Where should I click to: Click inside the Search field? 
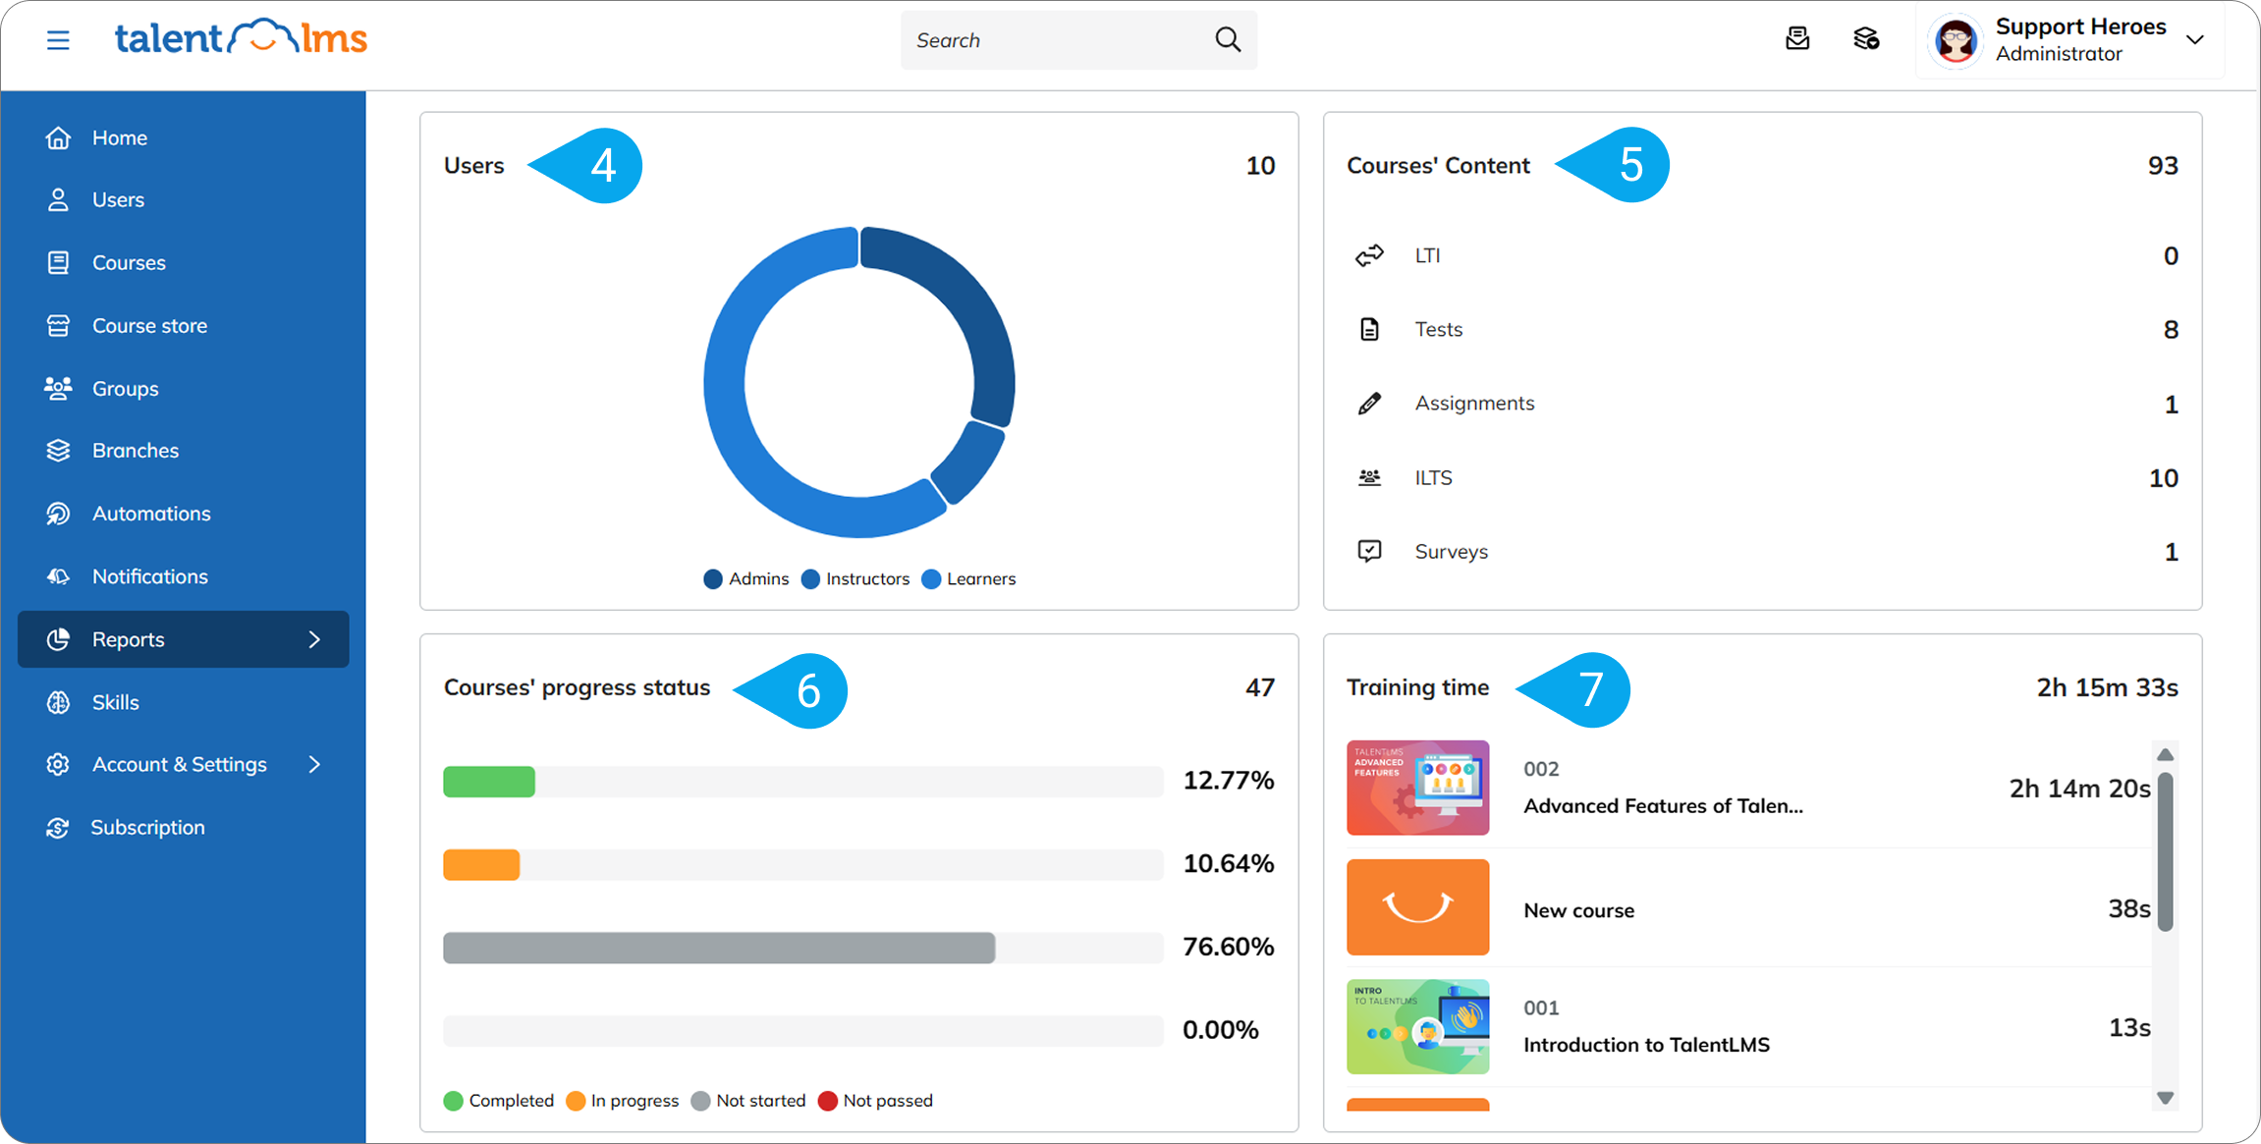(1078, 40)
